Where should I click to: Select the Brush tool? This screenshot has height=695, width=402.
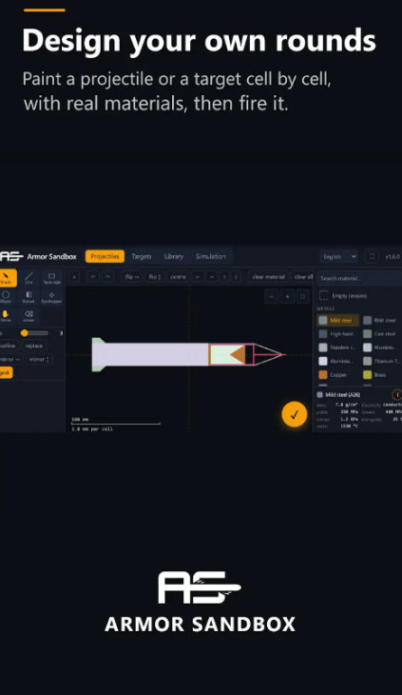coord(7,278)
